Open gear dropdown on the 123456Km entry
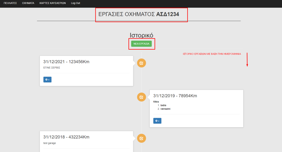This screenshot has width=282, height=152. (47, 80)
